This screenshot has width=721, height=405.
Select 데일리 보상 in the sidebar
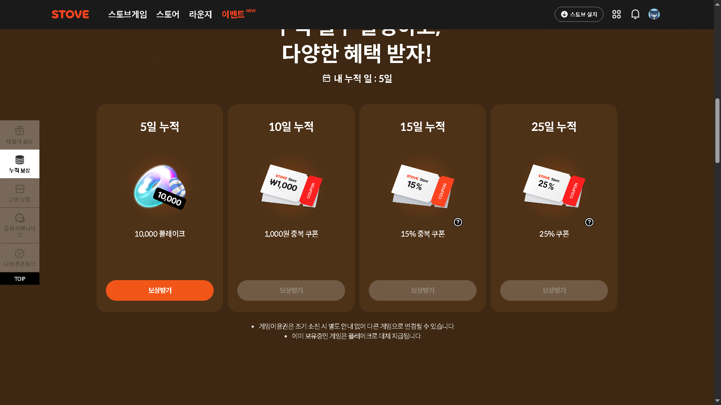pos(20,135)
